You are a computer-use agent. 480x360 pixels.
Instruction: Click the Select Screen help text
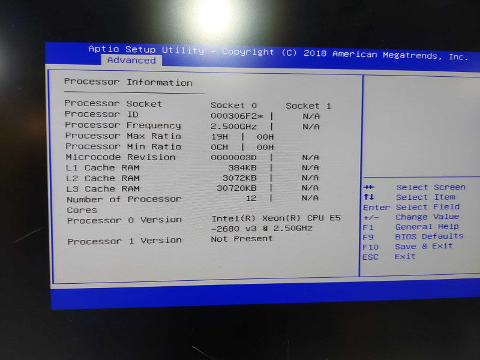430,187
